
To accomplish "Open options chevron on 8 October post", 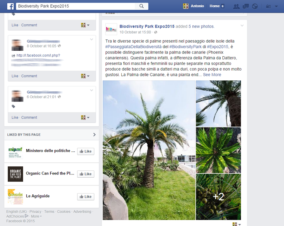I will point(91,39).
